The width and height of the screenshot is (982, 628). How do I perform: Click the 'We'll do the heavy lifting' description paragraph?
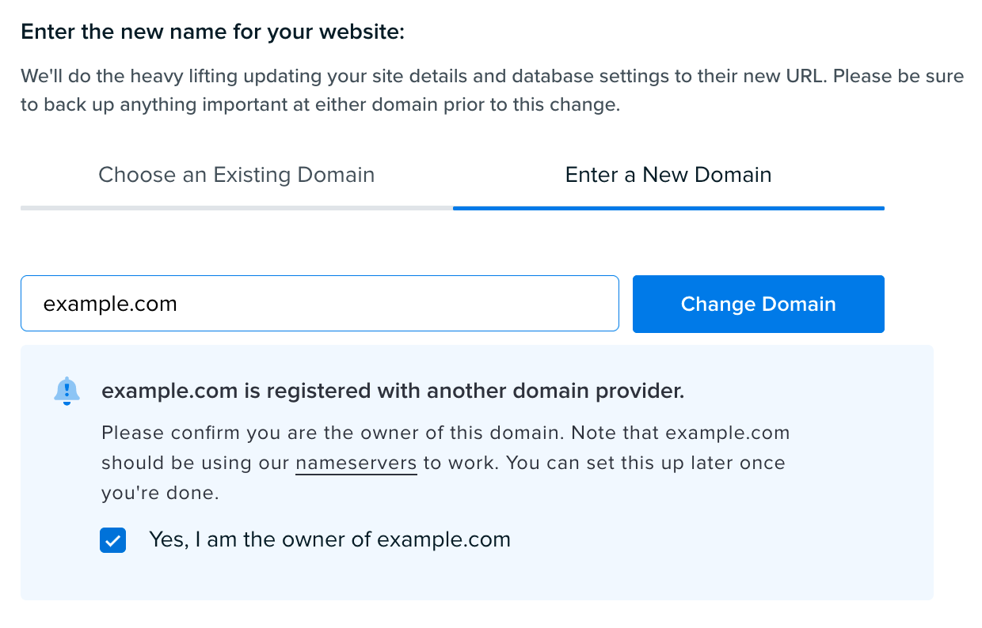[x=492, y=91]
